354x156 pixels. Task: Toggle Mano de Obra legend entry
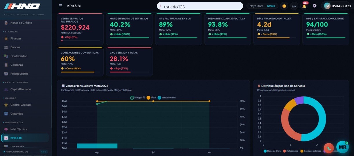272,151
